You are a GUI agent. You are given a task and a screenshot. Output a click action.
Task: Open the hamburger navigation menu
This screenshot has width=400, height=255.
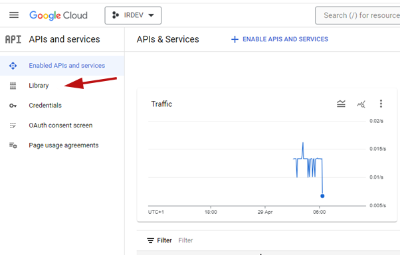click(x=14, y=15)
